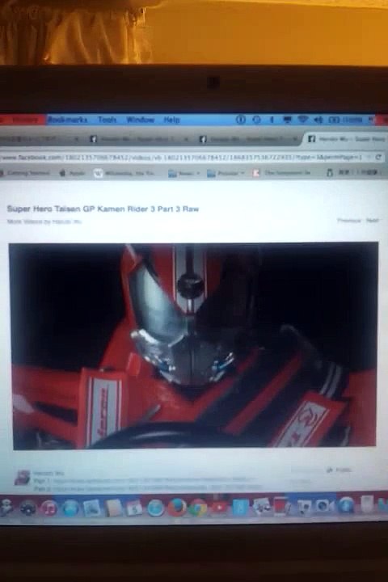Open the camera-shaped icon in dock

coord(325,506)
